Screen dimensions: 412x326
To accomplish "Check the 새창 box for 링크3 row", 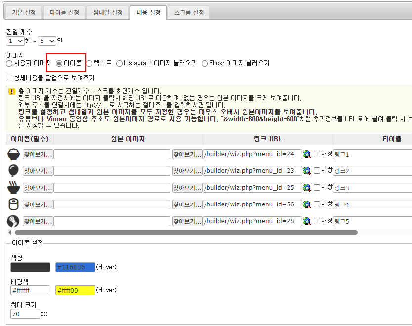I will (x=317, y=188).
